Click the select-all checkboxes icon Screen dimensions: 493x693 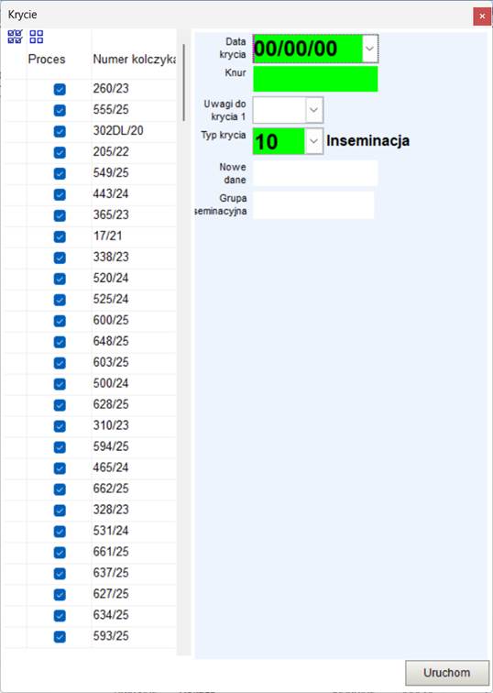(15, 37)
